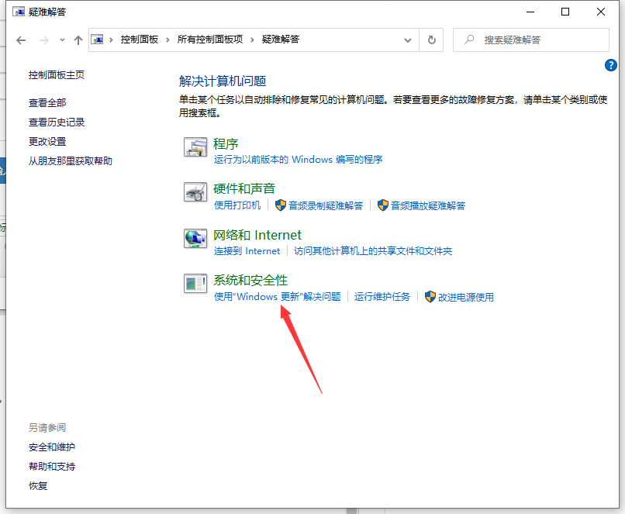Go up one level with up arrow

click(x=78, y=40)
